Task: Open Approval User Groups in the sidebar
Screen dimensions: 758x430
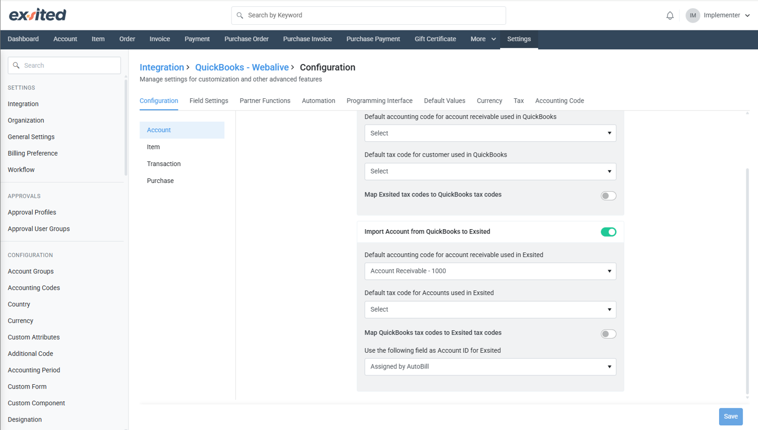Action: click(39, 229)
